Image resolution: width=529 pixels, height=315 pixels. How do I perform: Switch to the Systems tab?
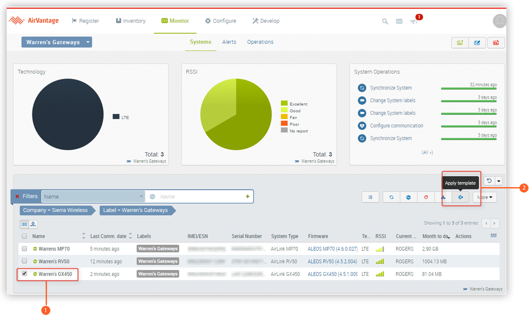200,42
